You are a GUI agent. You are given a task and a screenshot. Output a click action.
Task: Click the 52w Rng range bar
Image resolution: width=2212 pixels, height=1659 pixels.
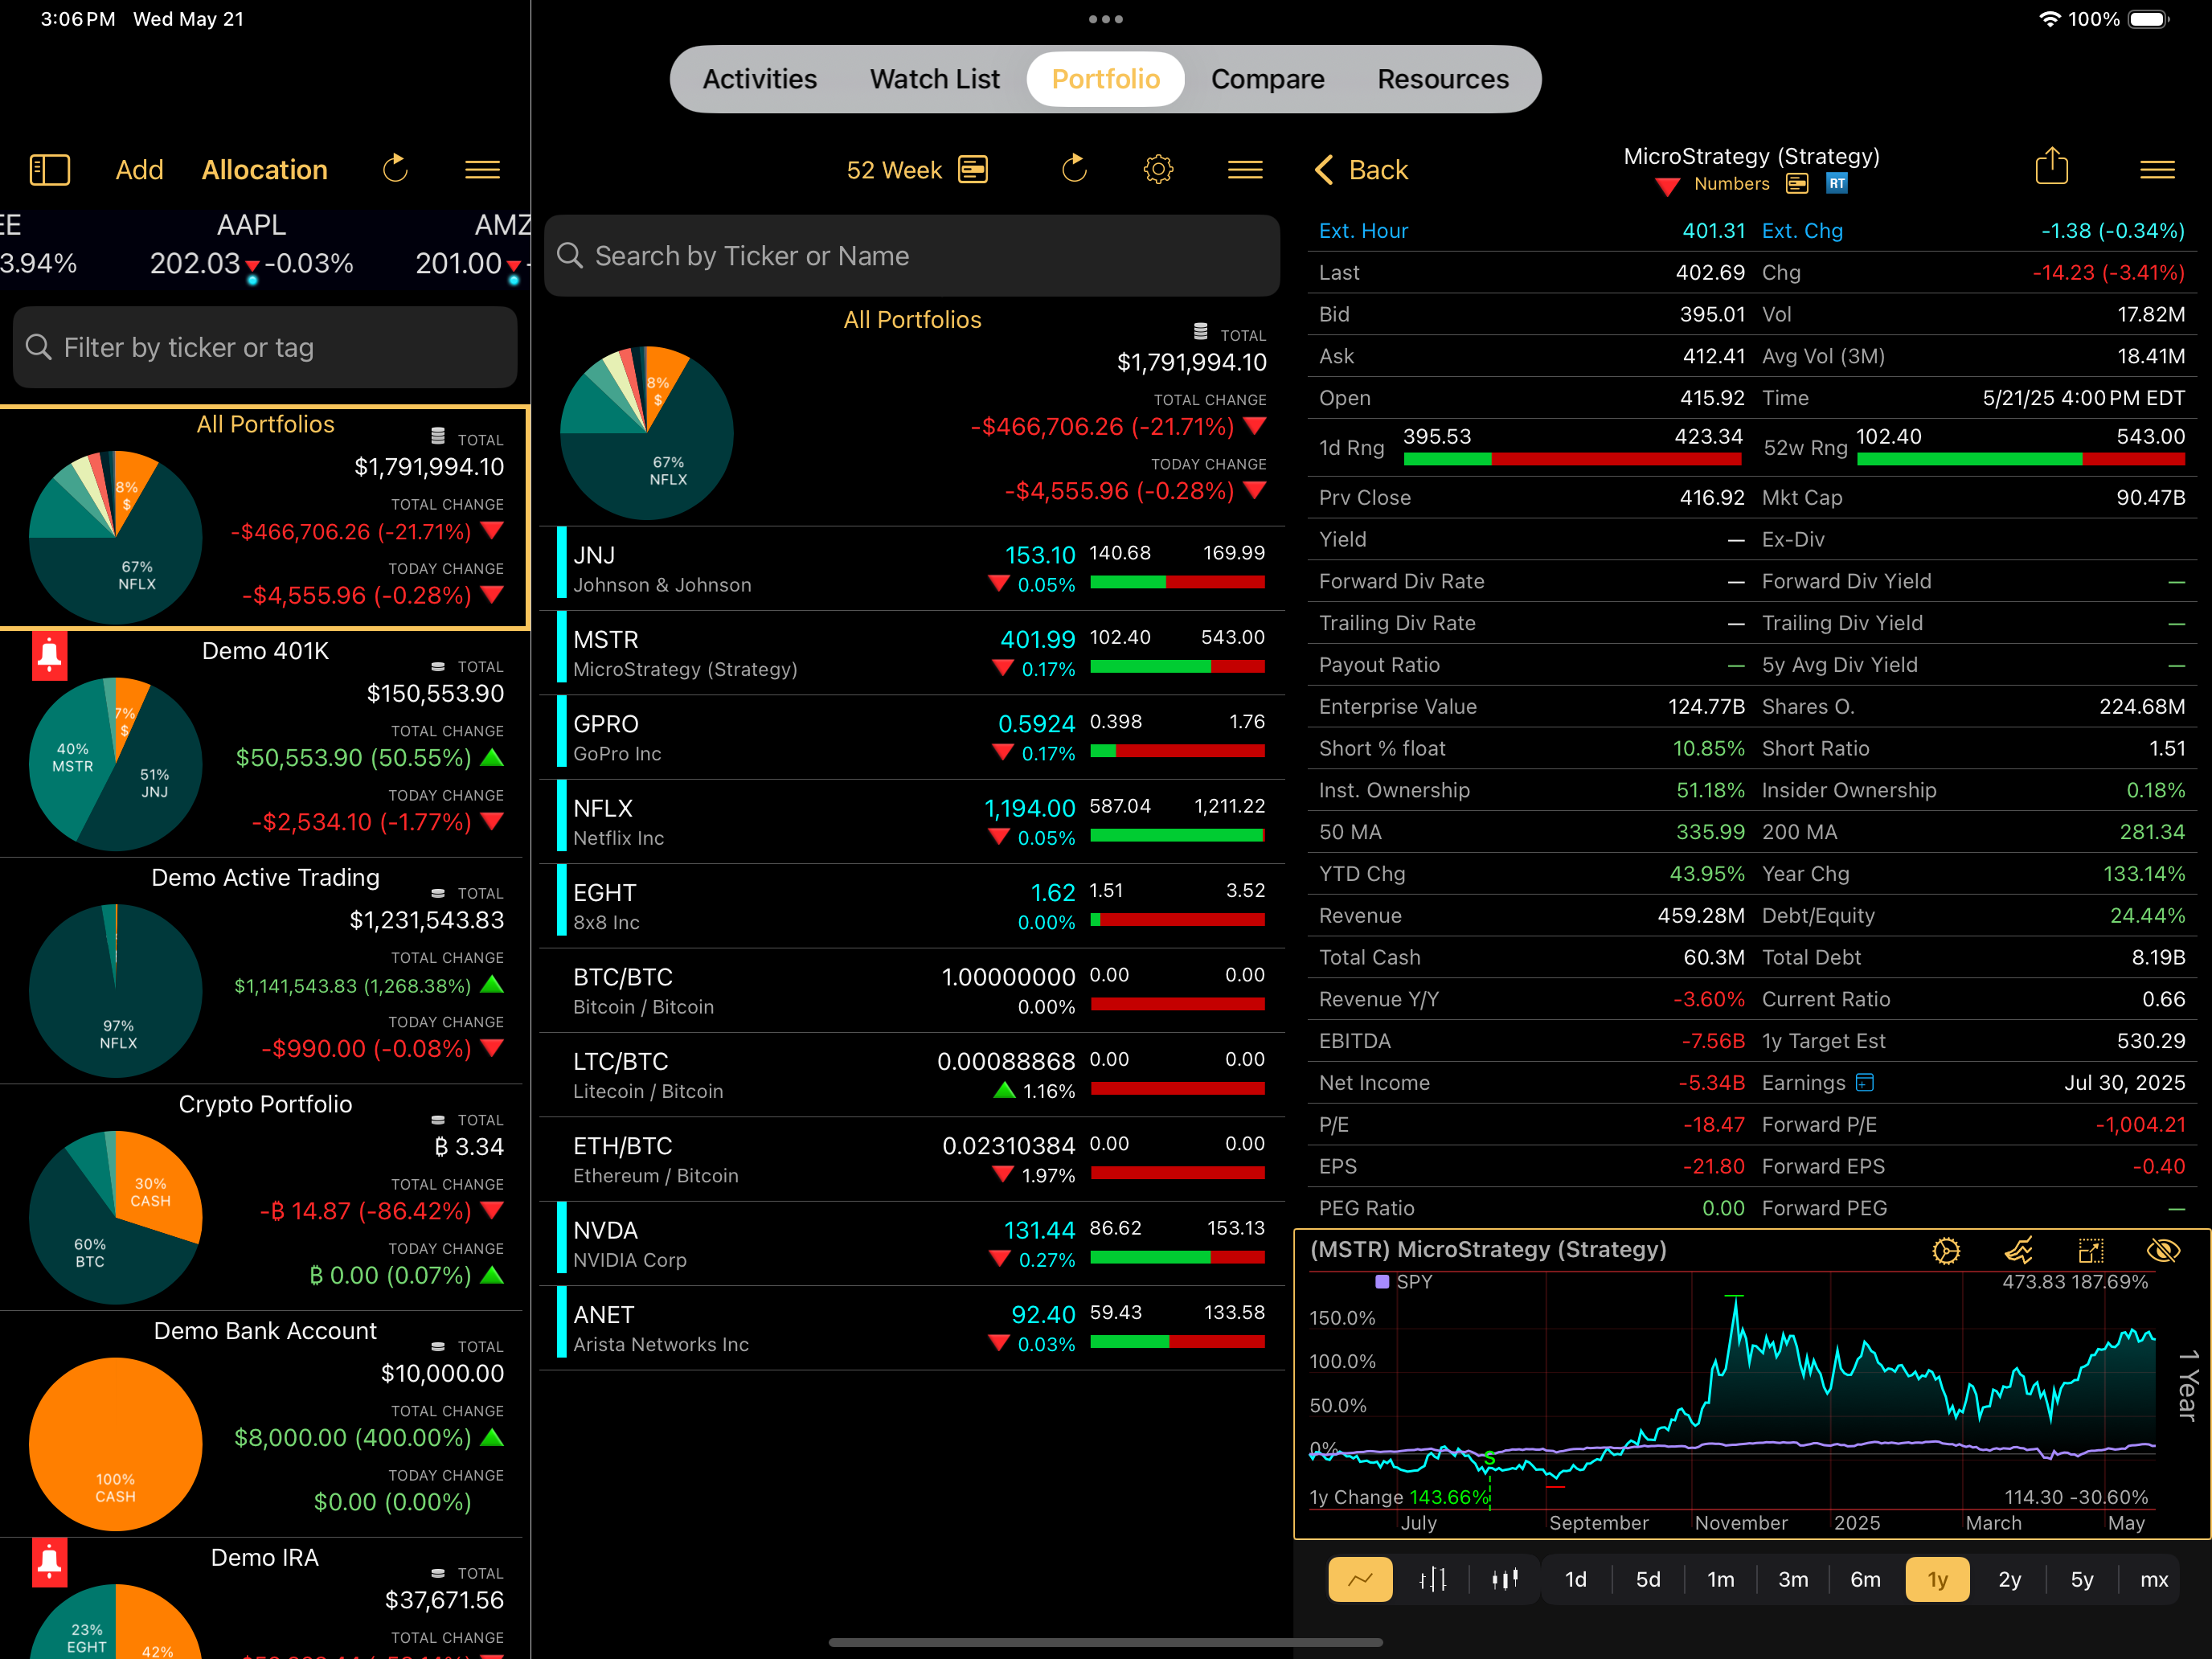click(2020, 459)
